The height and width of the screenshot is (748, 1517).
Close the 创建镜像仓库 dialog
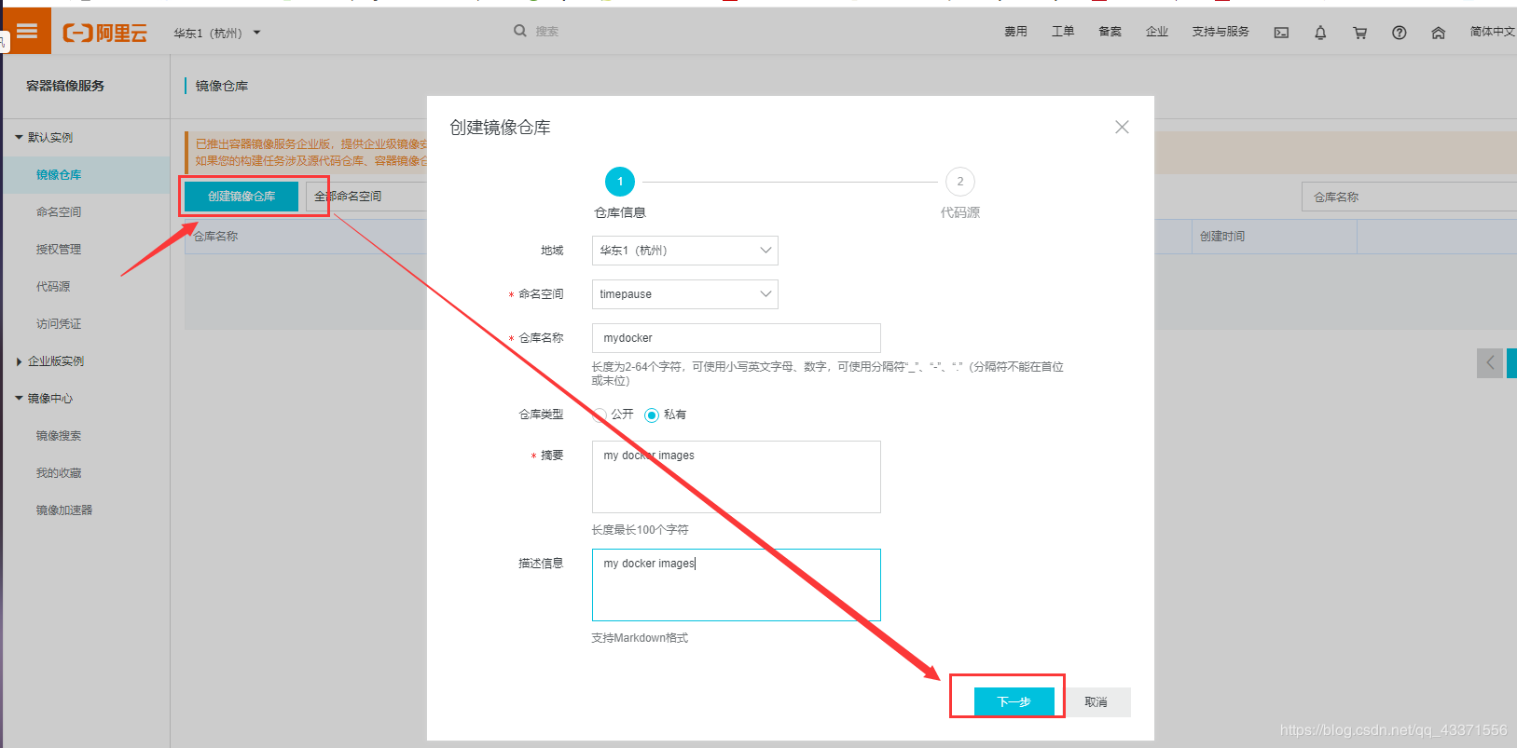(x=1122, y=127)
